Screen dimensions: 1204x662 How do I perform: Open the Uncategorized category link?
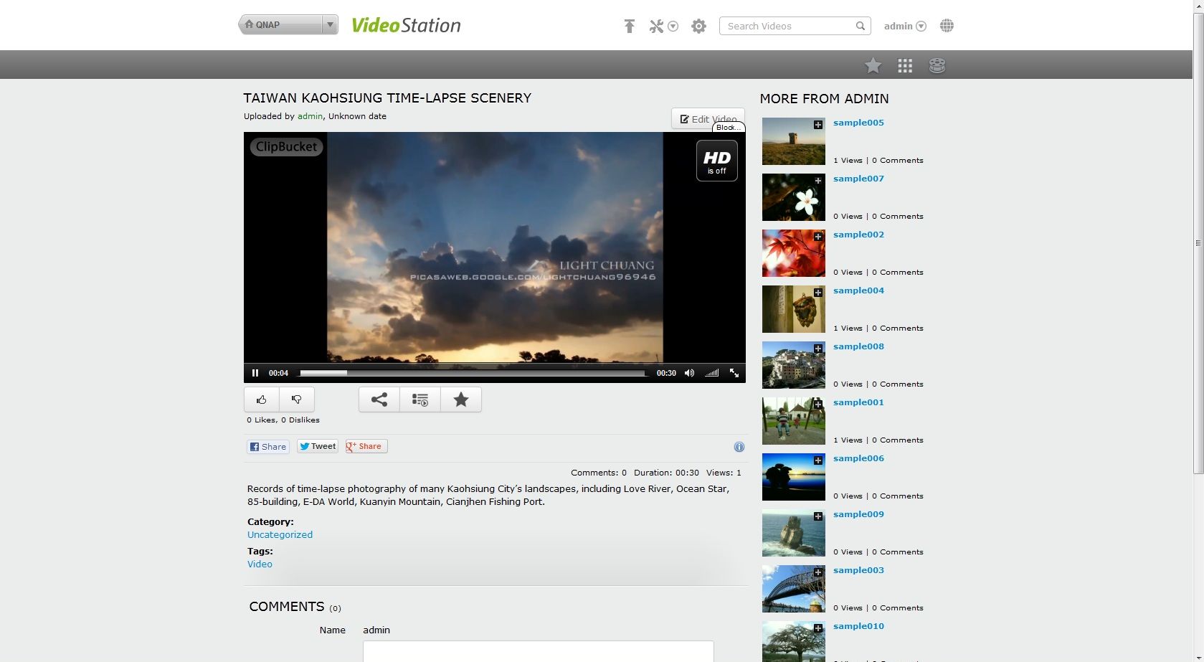tap(280, 535)
